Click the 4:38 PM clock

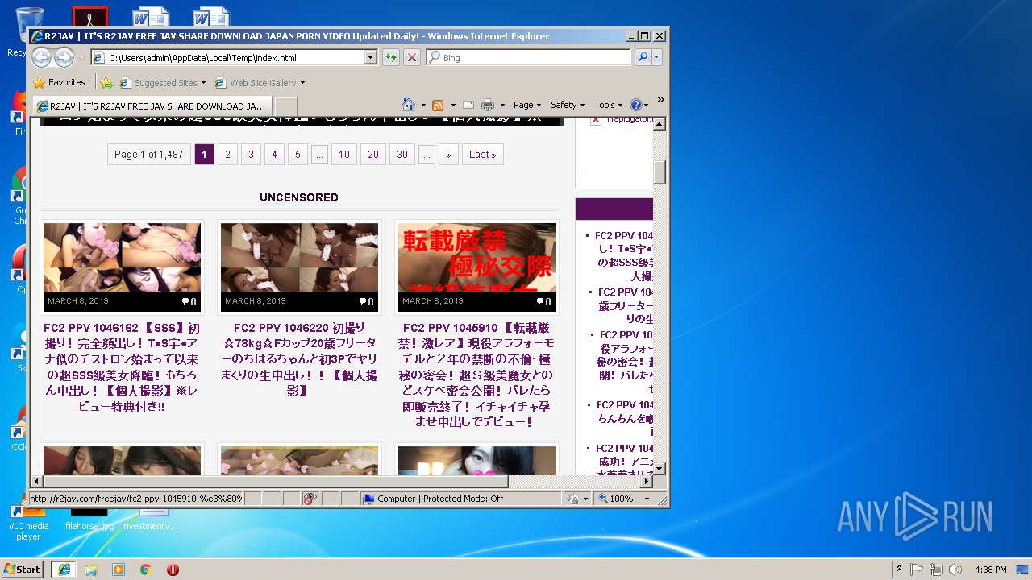point(990,569)
